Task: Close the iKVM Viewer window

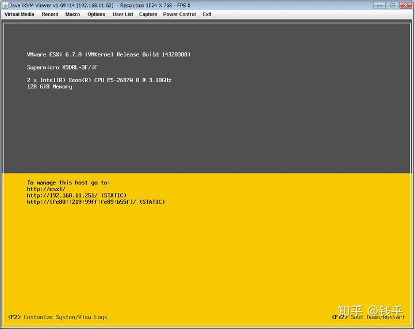Action: click(x=406, y=5)
